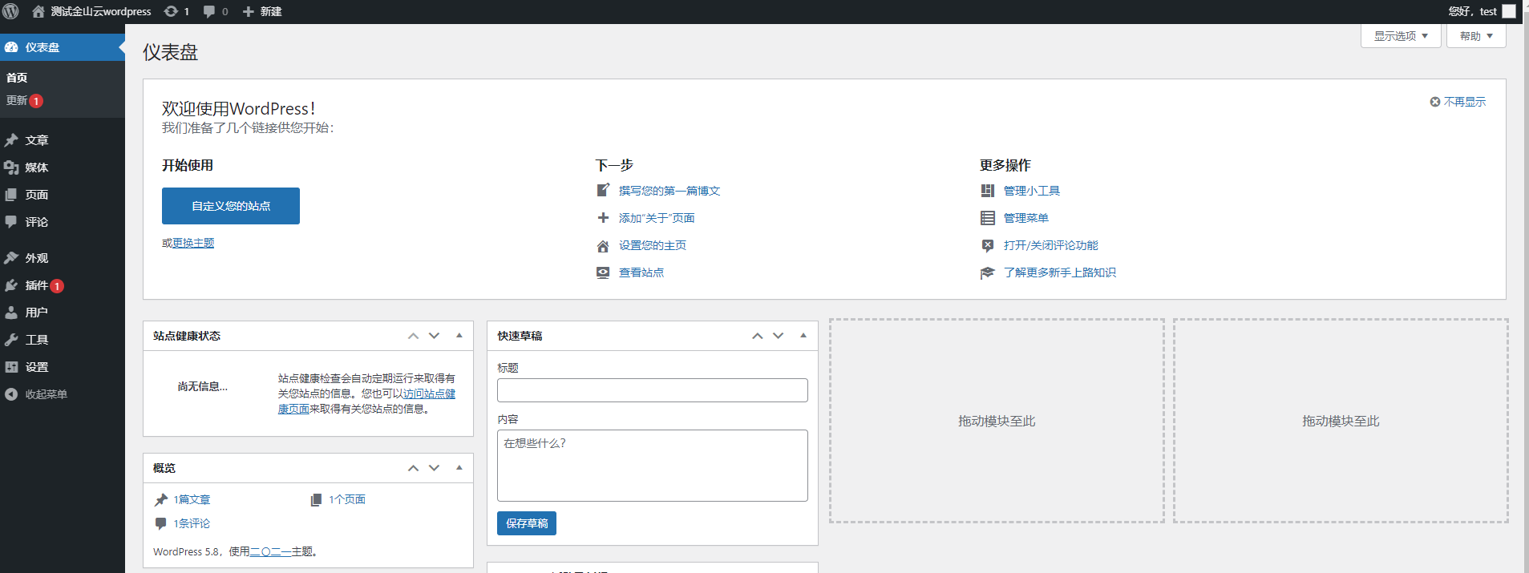This screenshot has width=1529, height=573.
Task: Click the user avatar next to test
Action: (1508, 11)
